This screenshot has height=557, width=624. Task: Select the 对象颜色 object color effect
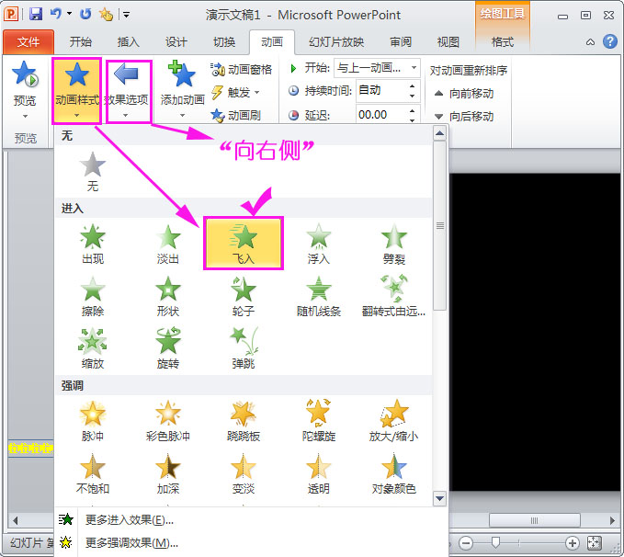[x=393, y=473]
